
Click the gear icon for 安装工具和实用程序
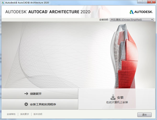point(26,104)
